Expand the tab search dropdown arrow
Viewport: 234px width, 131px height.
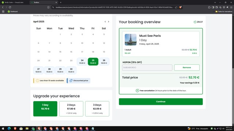tap(215, 3)
